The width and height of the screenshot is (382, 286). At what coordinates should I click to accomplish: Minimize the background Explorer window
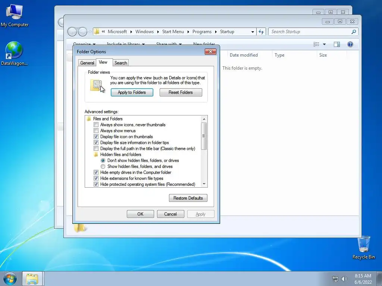click(318, 12)
